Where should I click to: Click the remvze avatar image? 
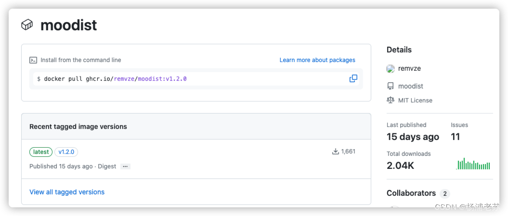tap(391, 69)
